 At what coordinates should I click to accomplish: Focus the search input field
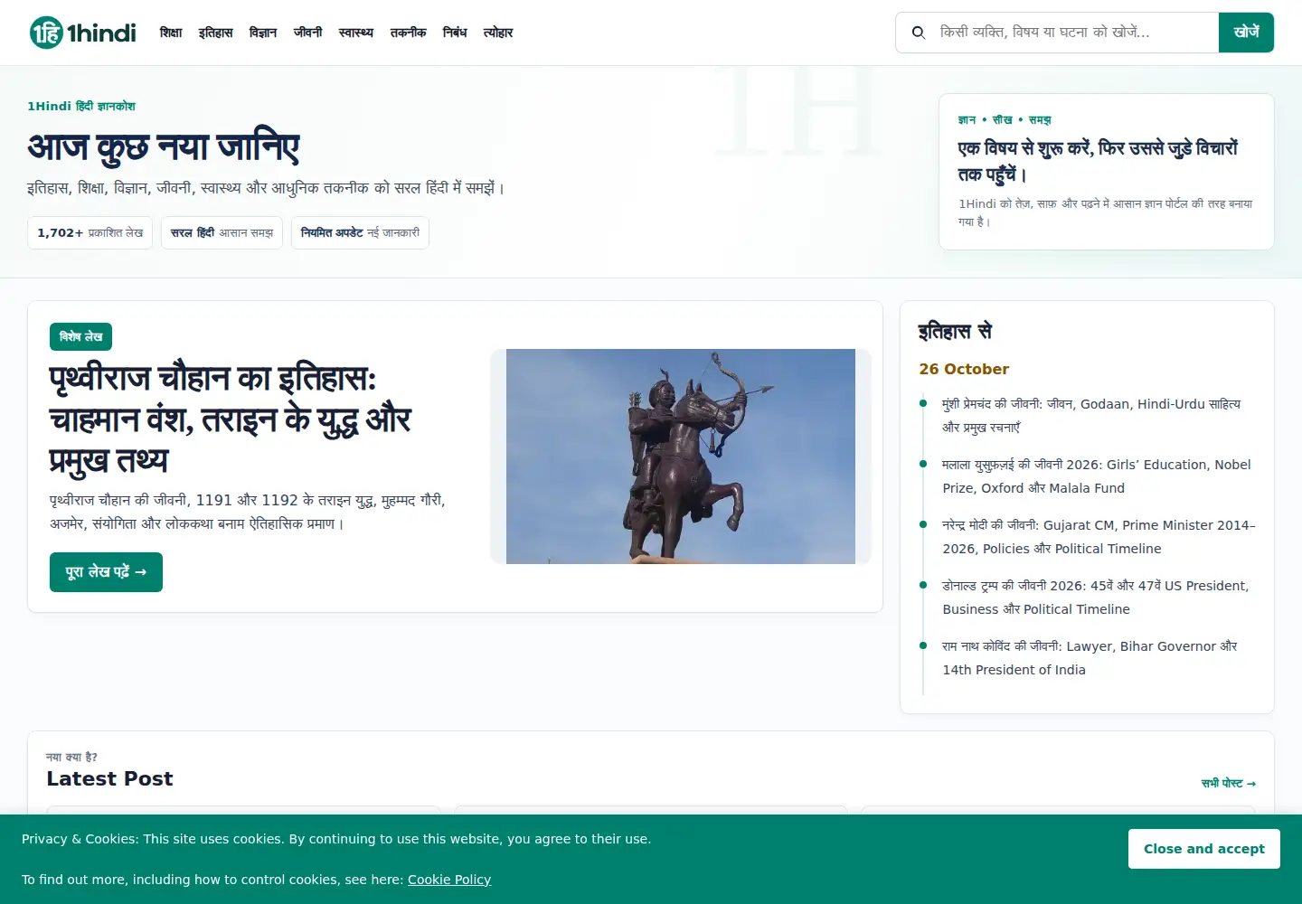tap(1074, 33)
